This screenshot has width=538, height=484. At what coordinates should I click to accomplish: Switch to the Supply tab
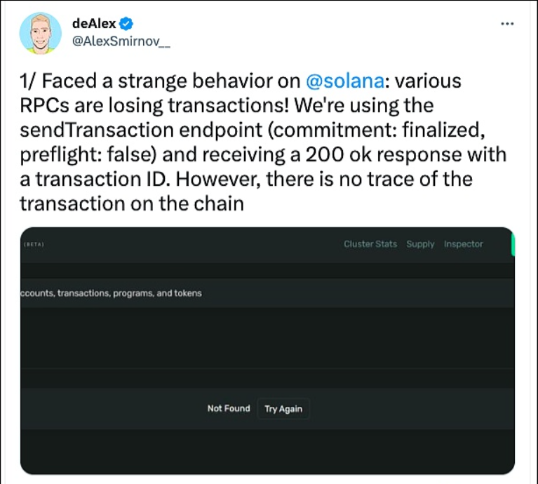pos(420,244)
